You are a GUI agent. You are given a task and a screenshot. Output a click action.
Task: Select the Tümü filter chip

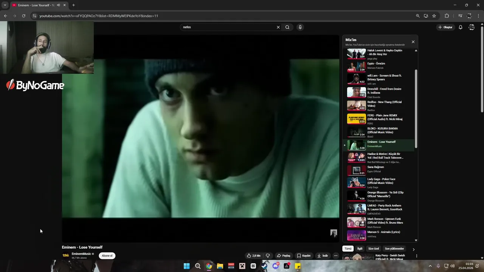348,249
